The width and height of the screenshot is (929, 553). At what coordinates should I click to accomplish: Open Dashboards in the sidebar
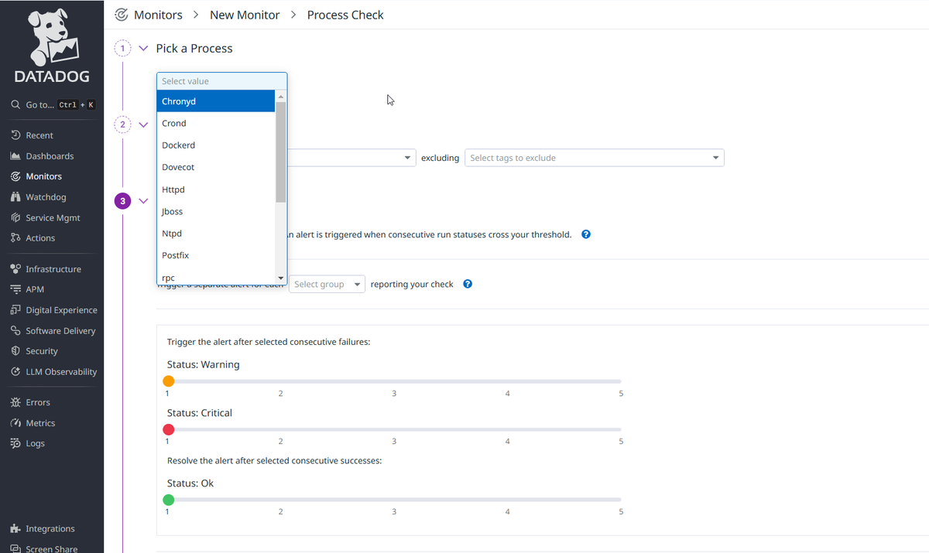(x=50, y=156)
